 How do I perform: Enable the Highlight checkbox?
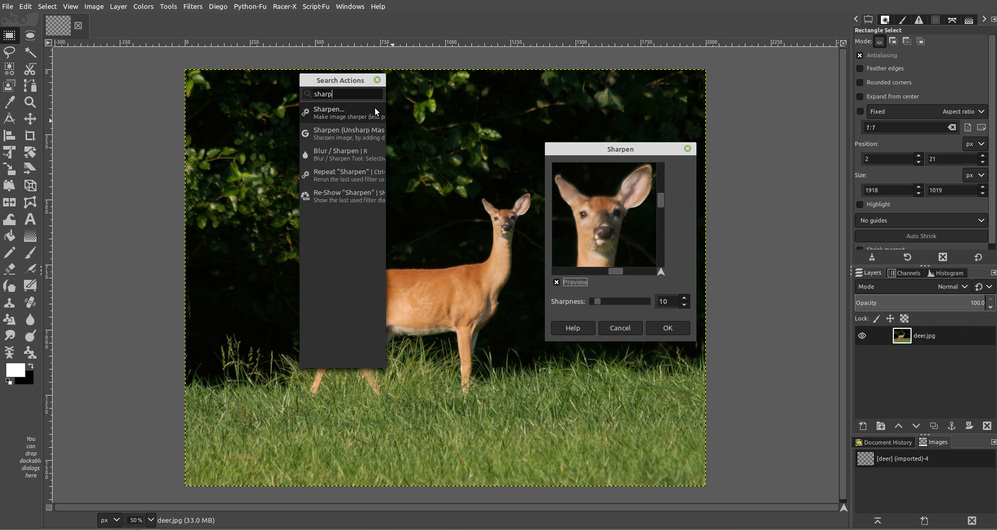(x=860, y=204)
